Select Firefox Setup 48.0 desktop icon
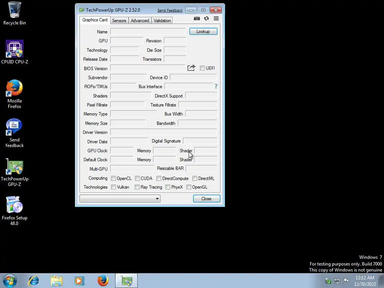Image resolution: width=384 pixels, height=288 pixels. (x=15, y=211)
